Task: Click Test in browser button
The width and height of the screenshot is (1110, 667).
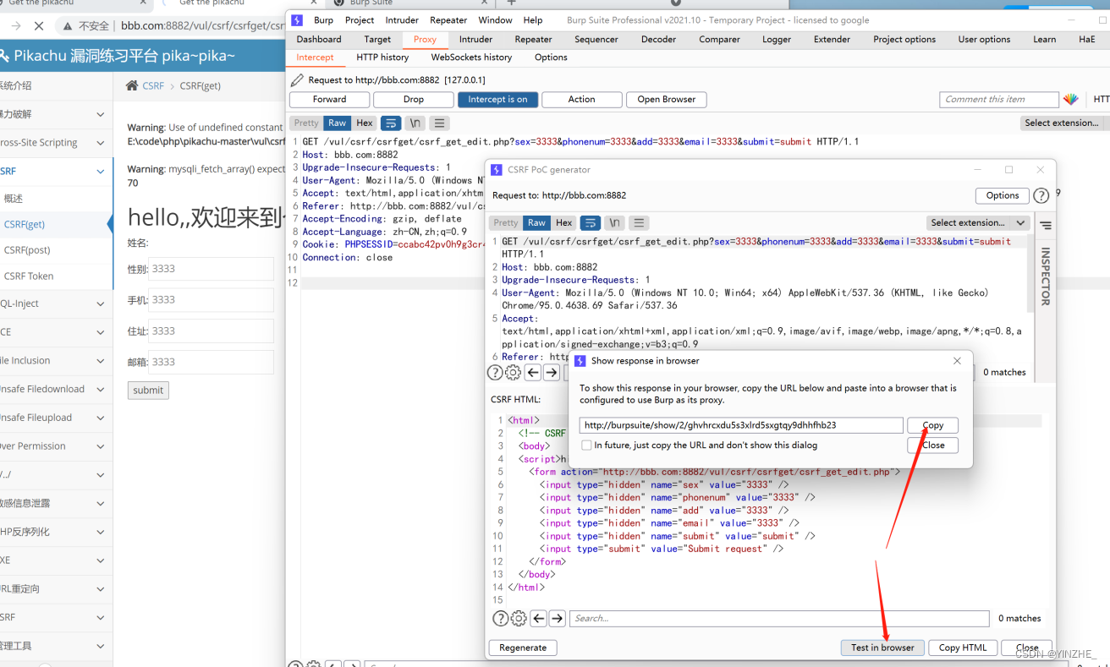Action: [x=882, y=648]
